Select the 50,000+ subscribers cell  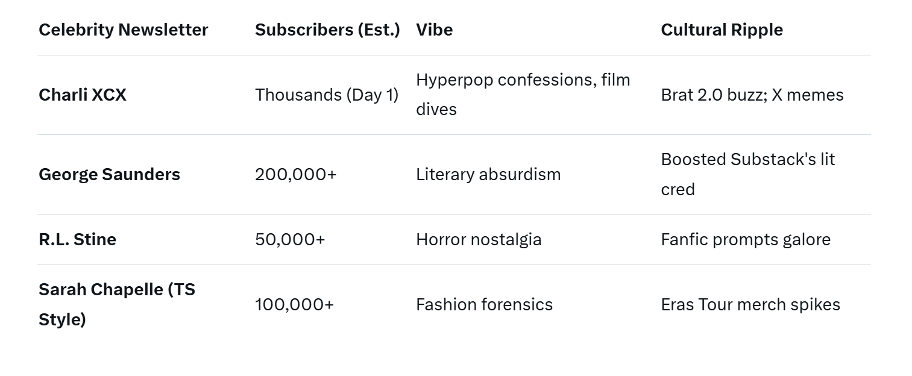point(290,239)
